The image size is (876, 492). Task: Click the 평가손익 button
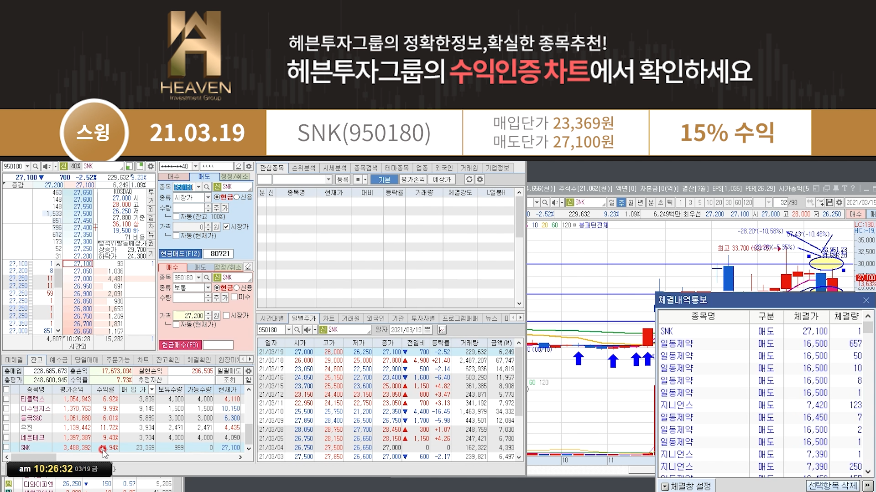click(x=413, y=179)
